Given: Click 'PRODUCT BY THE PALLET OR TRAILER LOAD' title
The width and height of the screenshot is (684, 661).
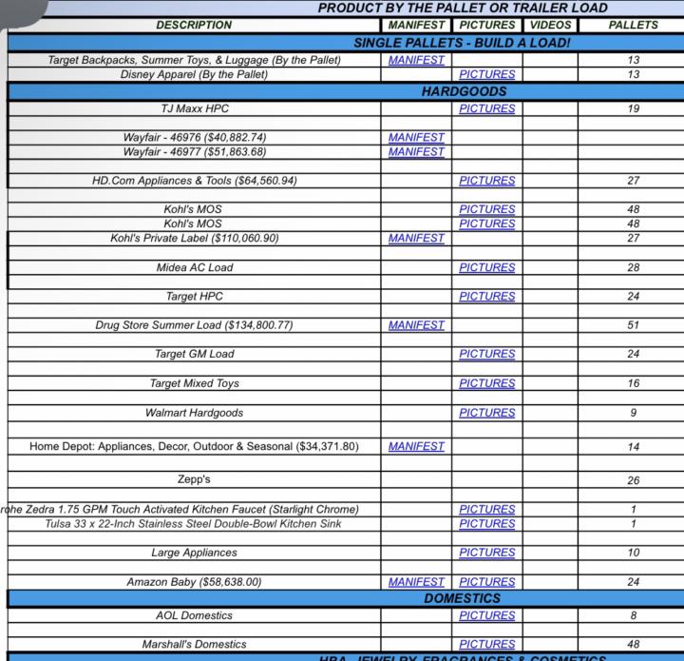Looking at the screenshot, I should [x=463, y=8].
